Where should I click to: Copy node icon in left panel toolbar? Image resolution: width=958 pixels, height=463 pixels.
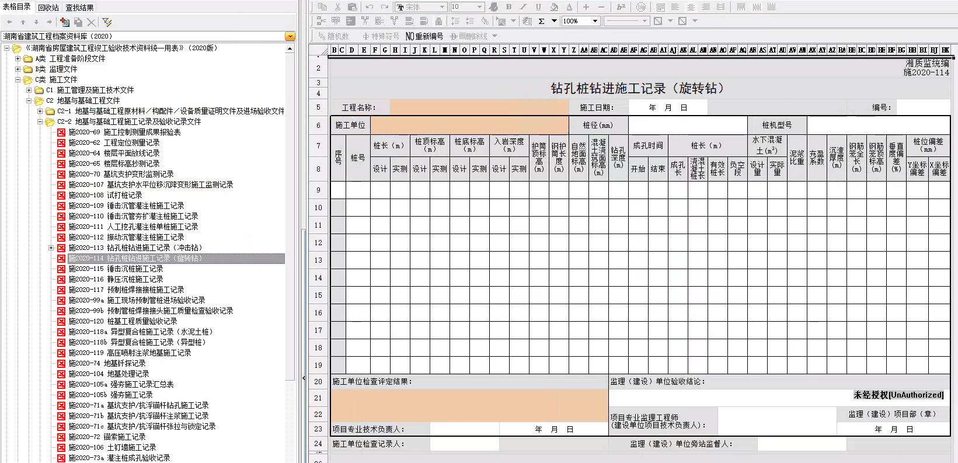click(x=78, y=22)
